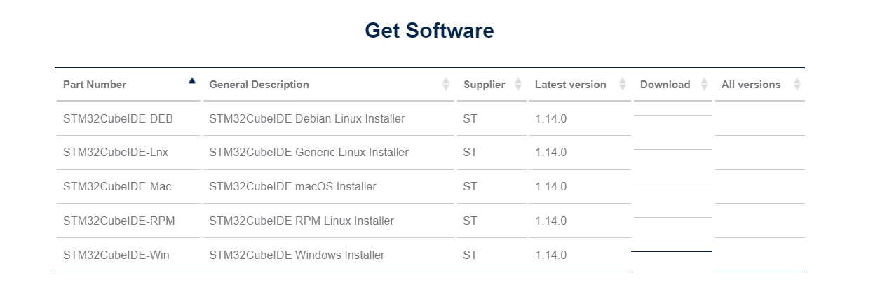This screenshot has height=308, width=894.
Task: Click the Download header label
Action: (665, 85)
